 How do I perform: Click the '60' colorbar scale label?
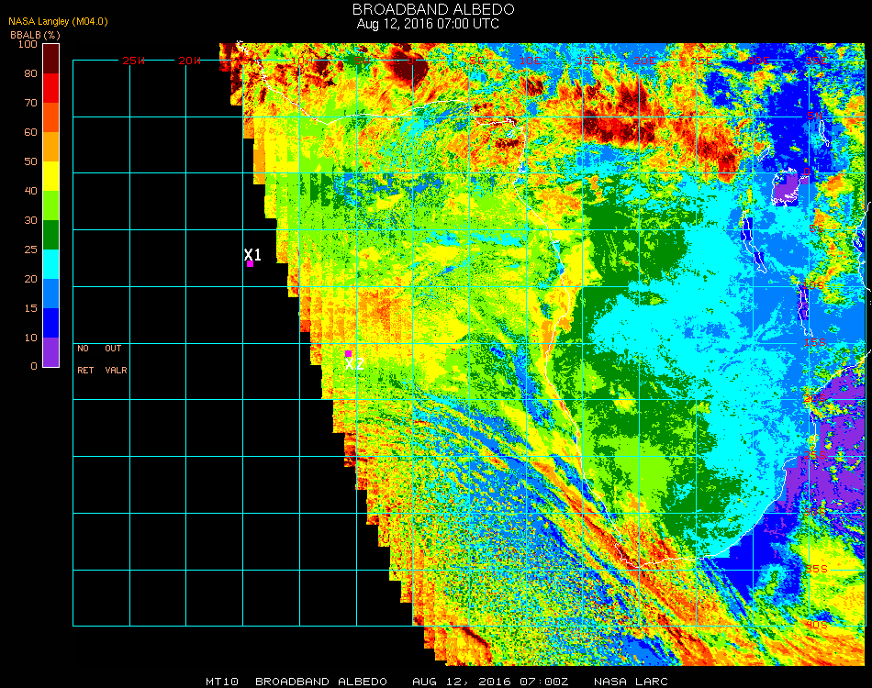pos(30,132)
